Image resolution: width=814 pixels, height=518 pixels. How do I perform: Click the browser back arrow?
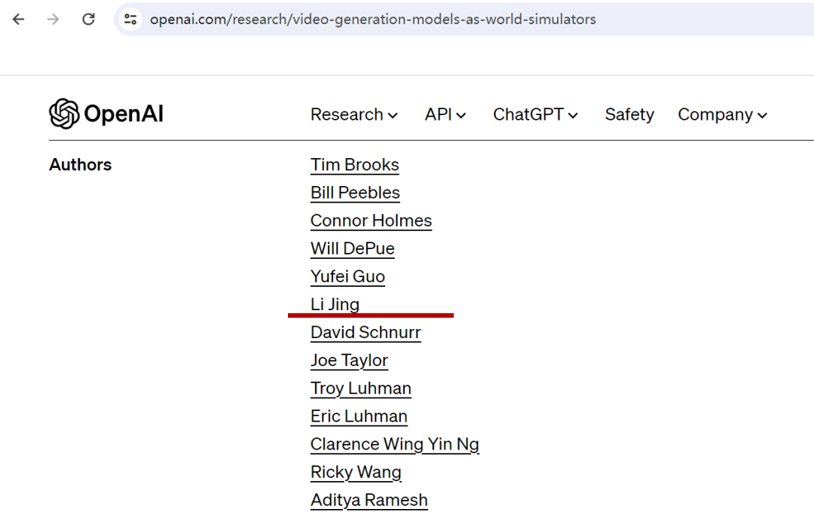(19, 20)
